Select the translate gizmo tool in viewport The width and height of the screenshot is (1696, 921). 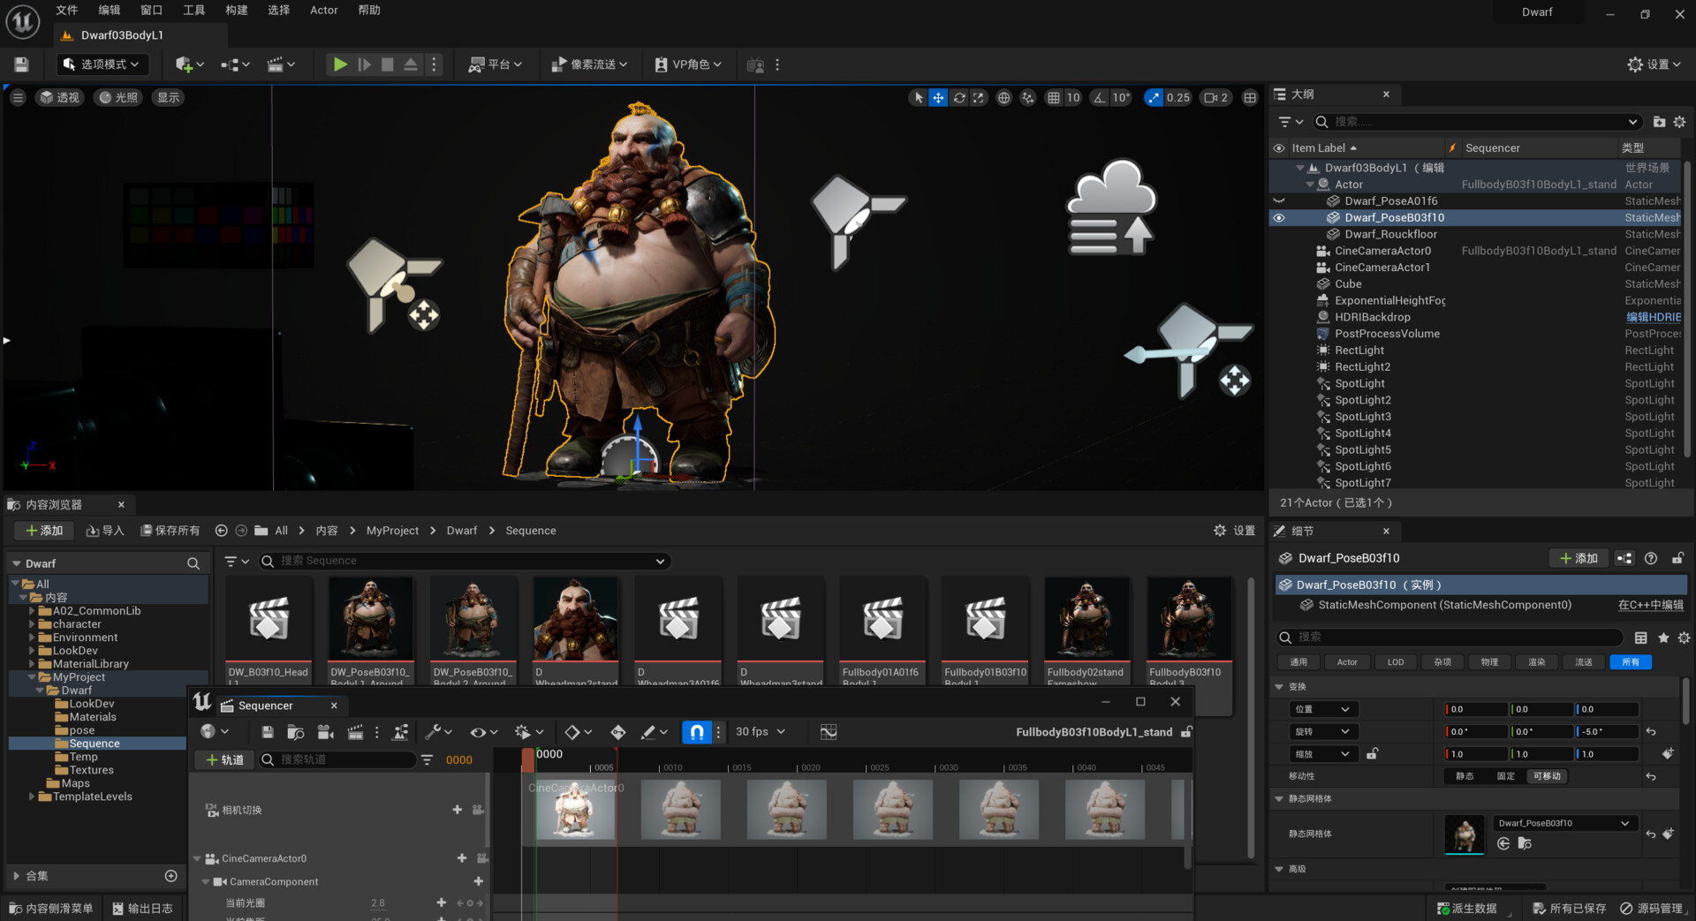coord(938,98)
